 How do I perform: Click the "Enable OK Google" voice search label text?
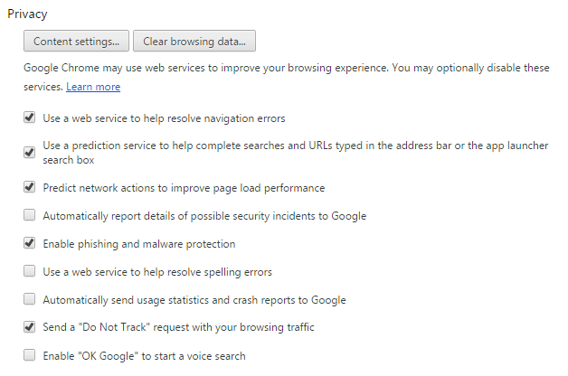144,356
